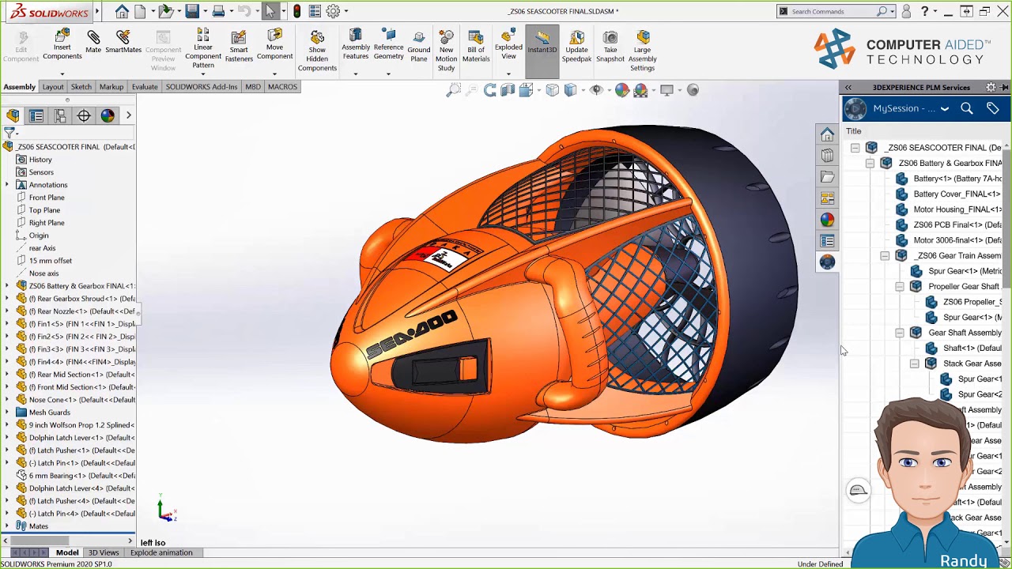Pin the 3DEXPERIENCE PLM Services panel
The width and height of the screenshot is (1012, 569).
(1004, 87)
